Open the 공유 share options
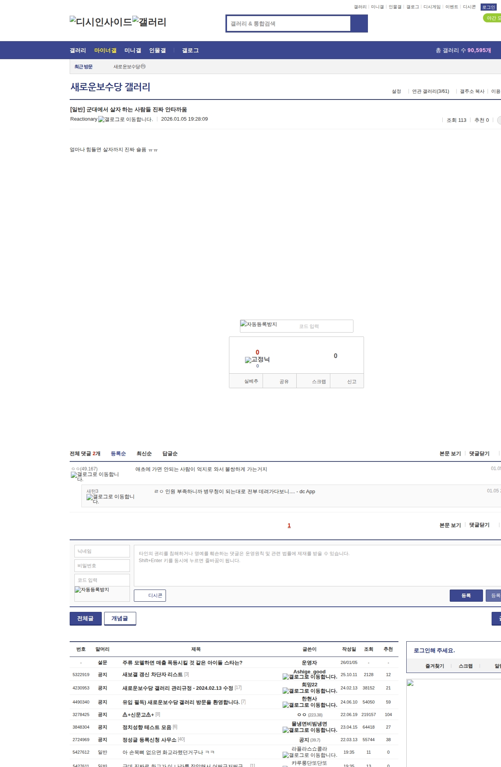 point(284,381)
